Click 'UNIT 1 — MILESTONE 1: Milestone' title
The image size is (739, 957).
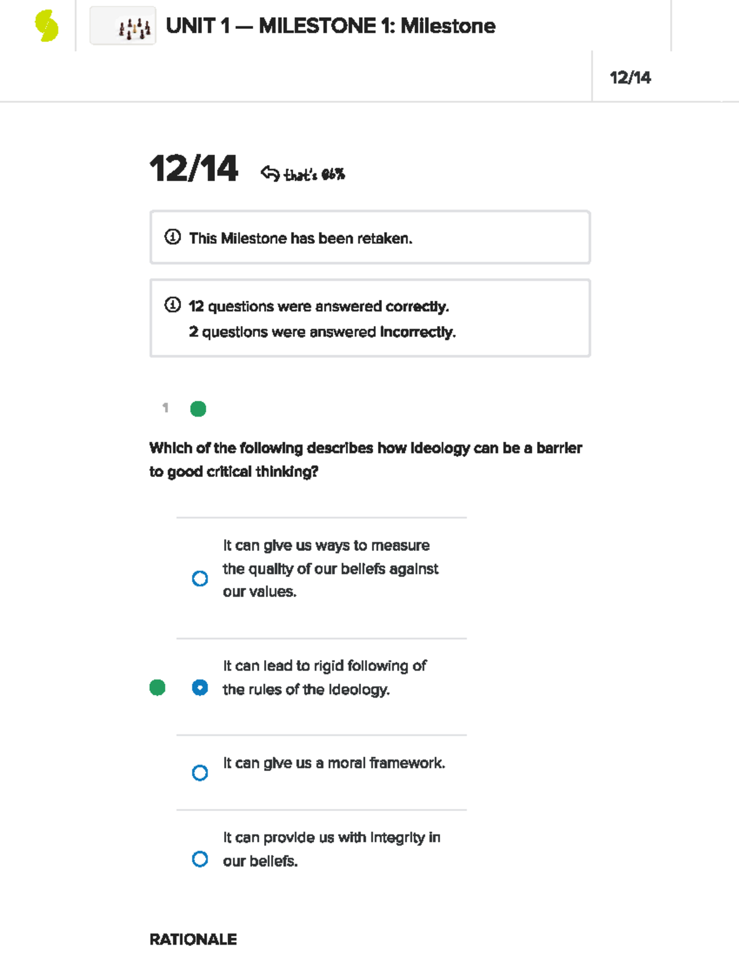pos(331,26)
